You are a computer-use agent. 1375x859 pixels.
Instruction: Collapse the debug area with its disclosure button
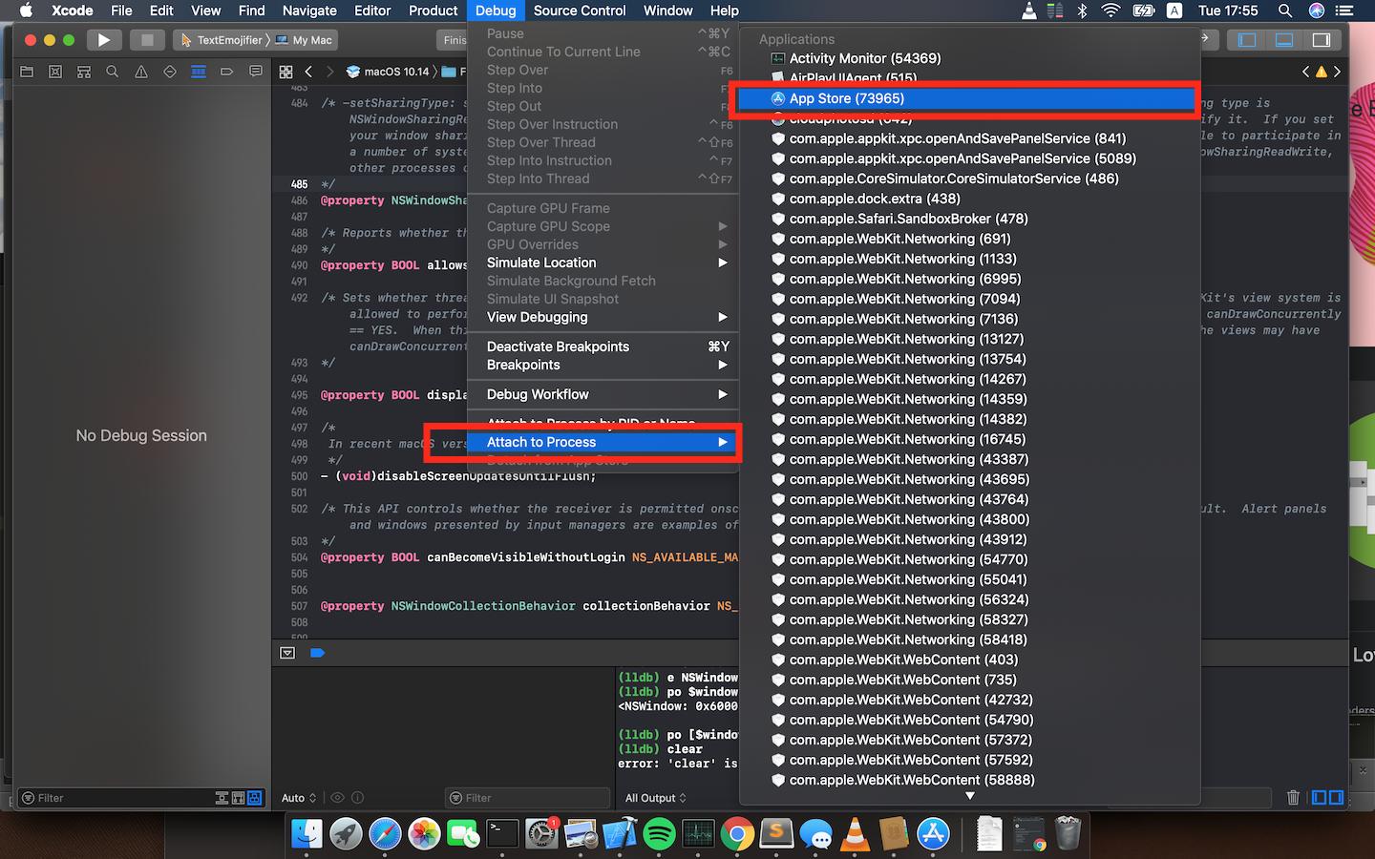coord(287,653)
